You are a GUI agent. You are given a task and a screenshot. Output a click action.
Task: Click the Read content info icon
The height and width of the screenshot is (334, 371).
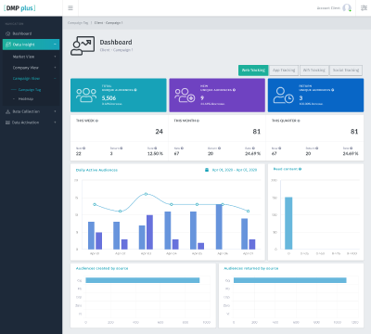click(301, 169)
